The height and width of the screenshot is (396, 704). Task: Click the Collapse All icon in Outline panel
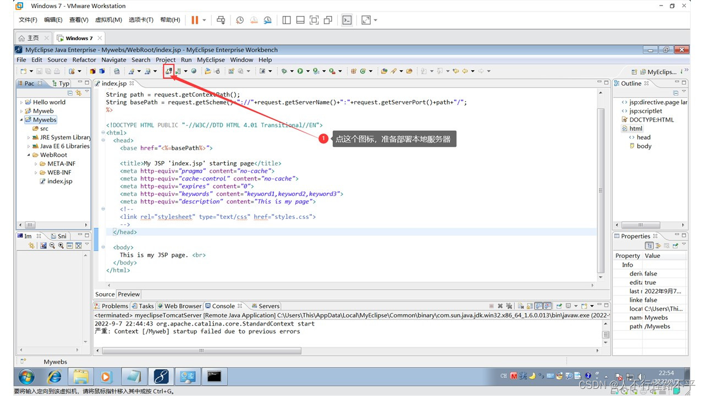[676, 93]
